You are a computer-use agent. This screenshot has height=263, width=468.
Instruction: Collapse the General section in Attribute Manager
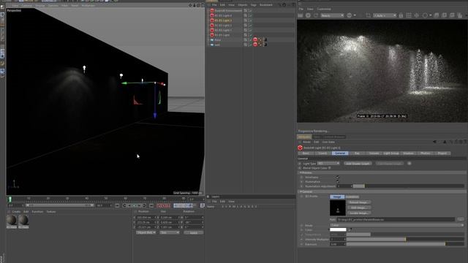(x=301, y=191)
